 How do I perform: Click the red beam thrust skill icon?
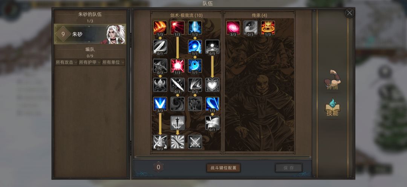(x=177, y=28)
